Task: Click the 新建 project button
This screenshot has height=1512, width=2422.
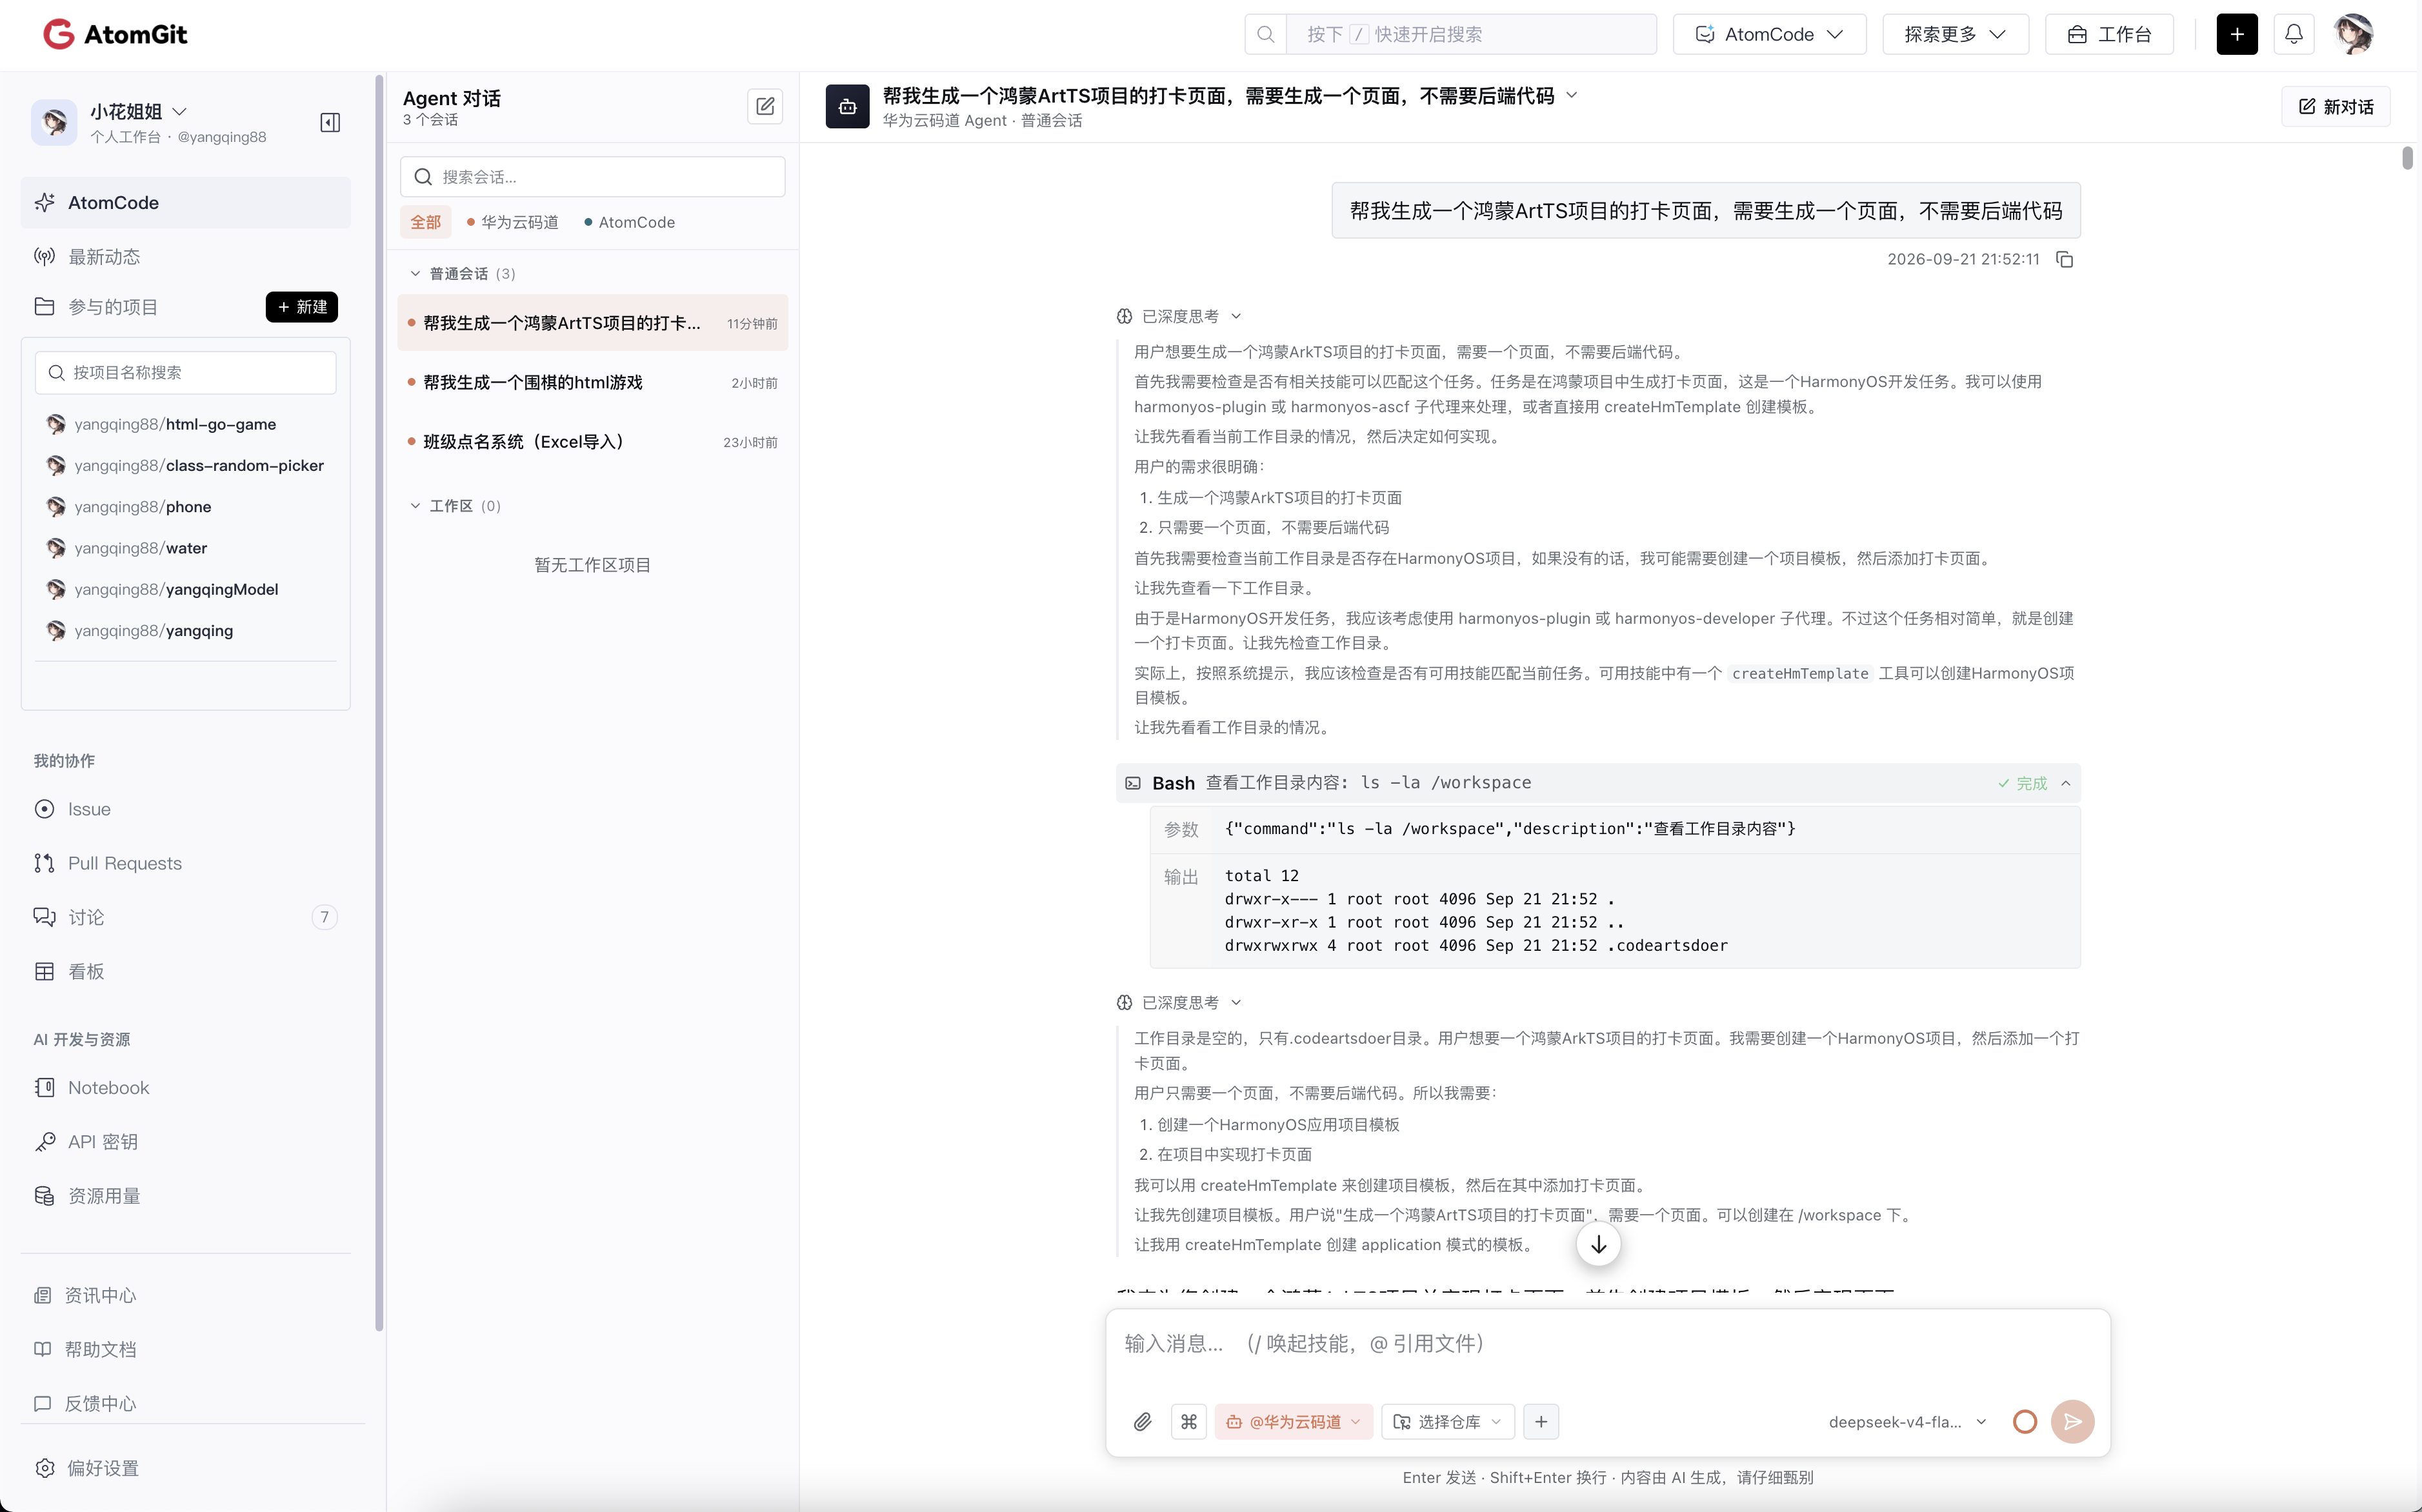Action: 301,307
